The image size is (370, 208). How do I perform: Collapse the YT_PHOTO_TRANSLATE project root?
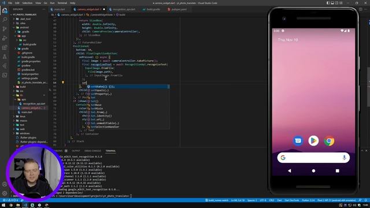pyautogui.click(x=25, y=14)
